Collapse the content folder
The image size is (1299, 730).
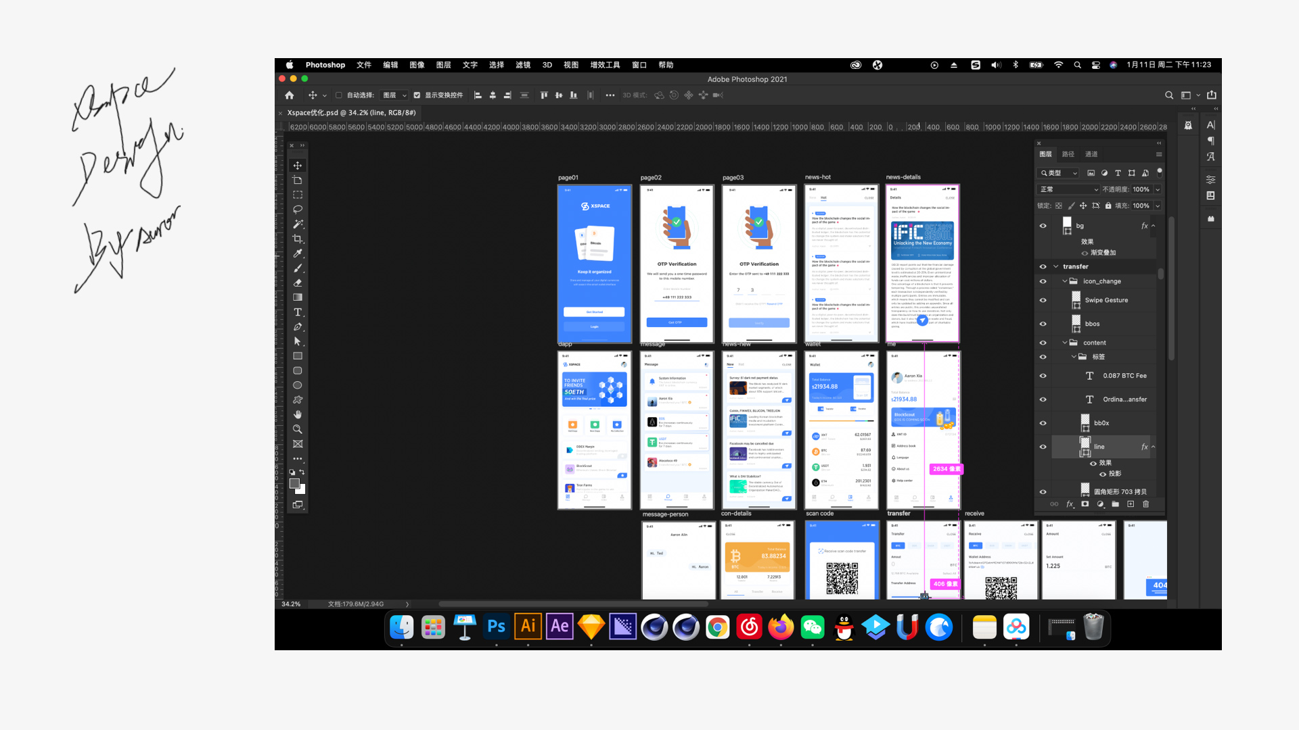point(1064,343)
